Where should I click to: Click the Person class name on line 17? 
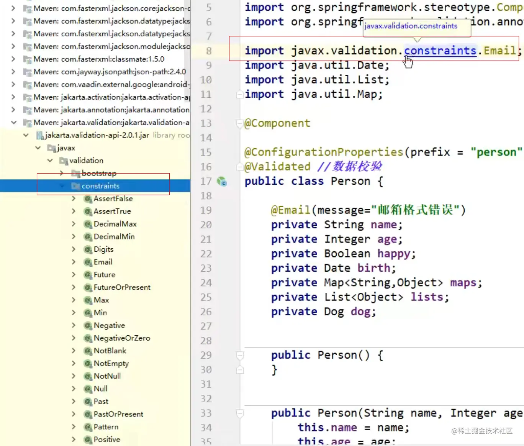point(350,181)
